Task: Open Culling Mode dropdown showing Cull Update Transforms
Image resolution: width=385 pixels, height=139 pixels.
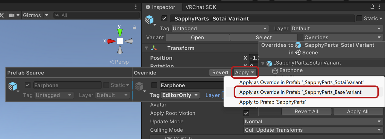Action: coord(313,130)
